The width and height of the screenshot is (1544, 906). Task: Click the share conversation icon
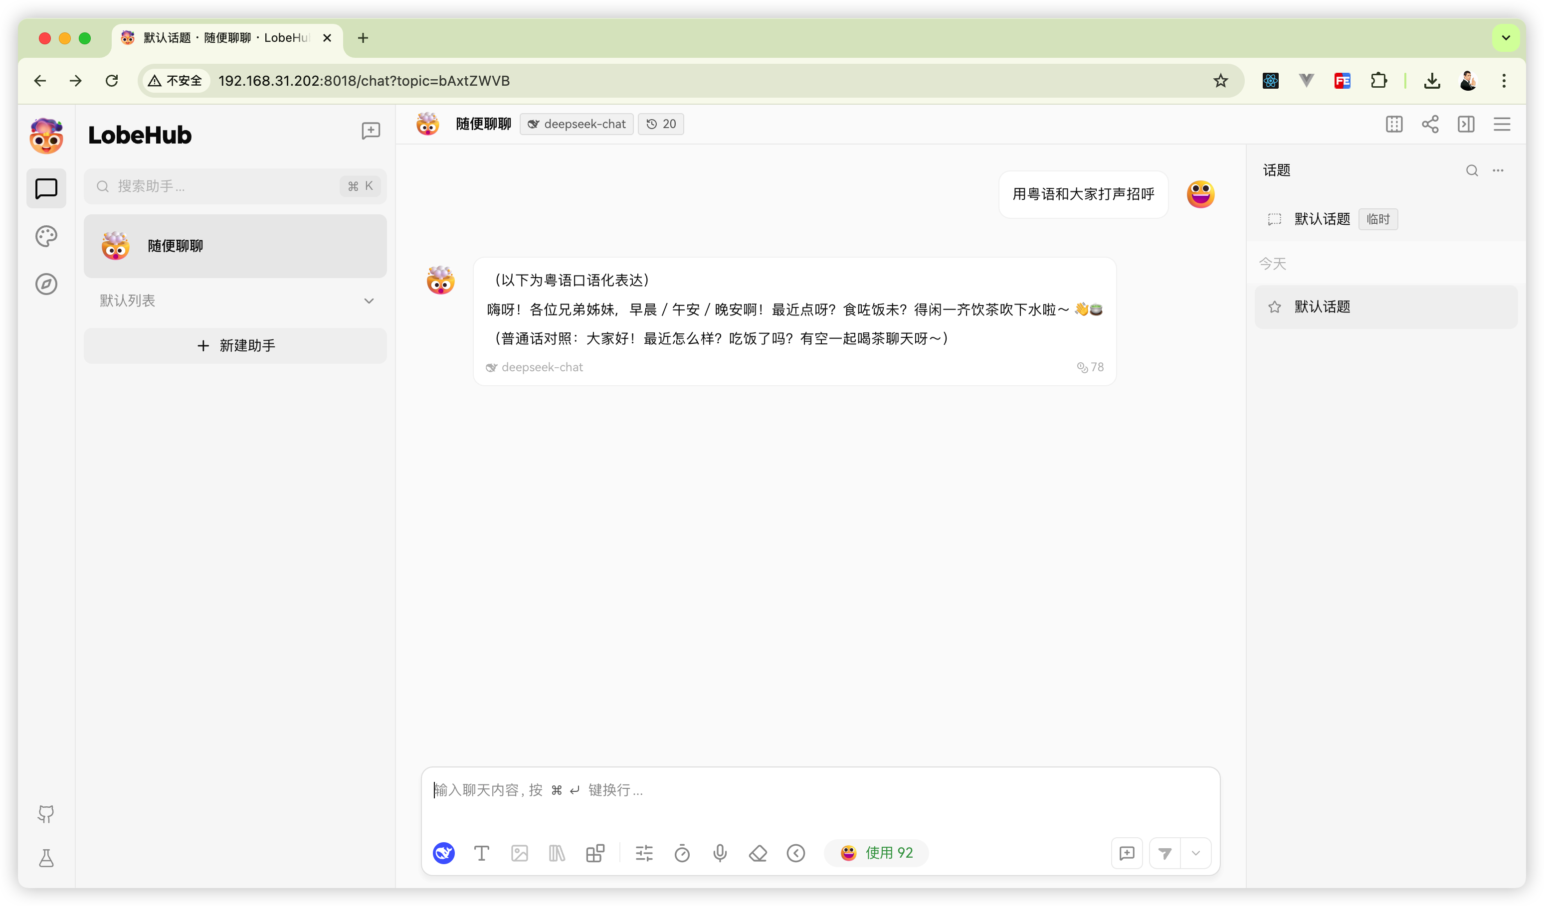[x=1430, y=124]
